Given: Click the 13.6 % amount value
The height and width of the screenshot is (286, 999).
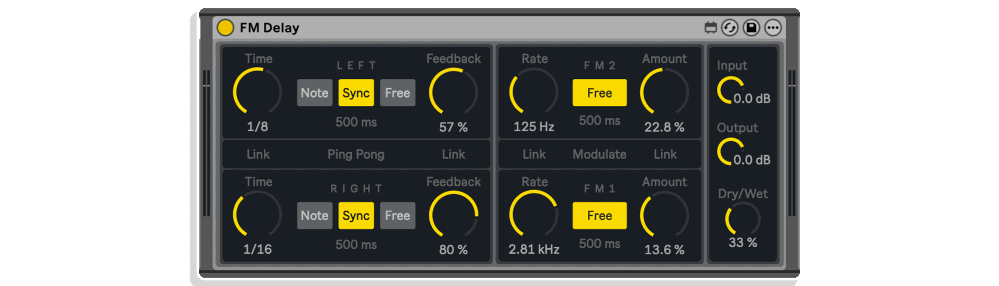Looking at the screenshot, I should click(664, 250).
